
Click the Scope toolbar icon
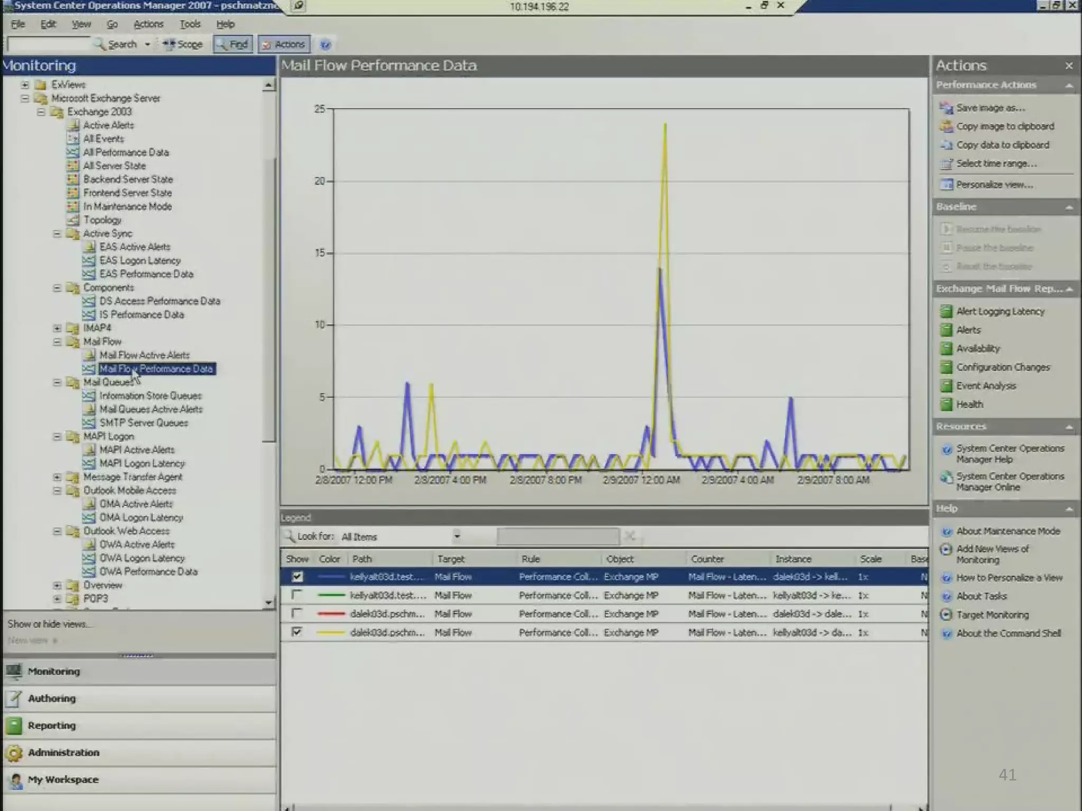pos(169,44)
